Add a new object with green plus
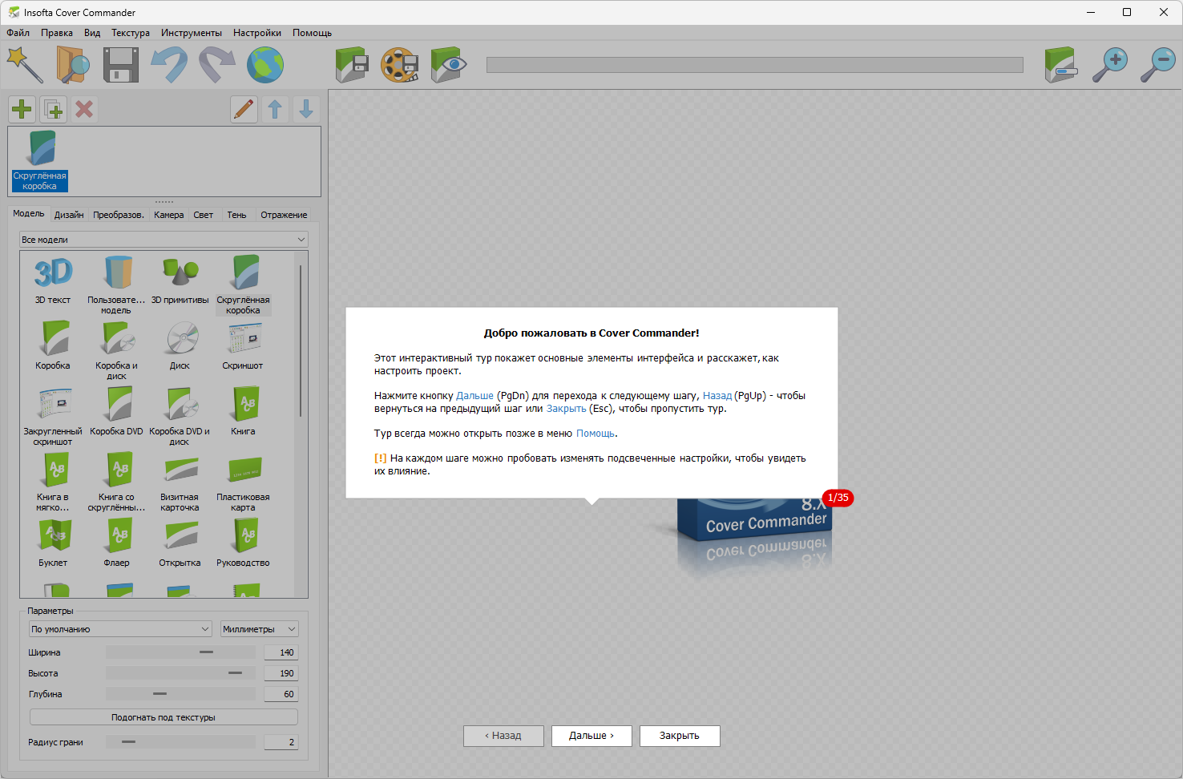The width and height of the screenshot is (1183, 779). [x=22, y=109]
